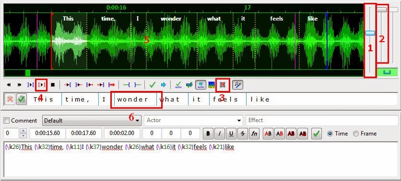This screenshot has height=181, width=401.
Task: Add lead-in to the selection
Action: [127, 85]
